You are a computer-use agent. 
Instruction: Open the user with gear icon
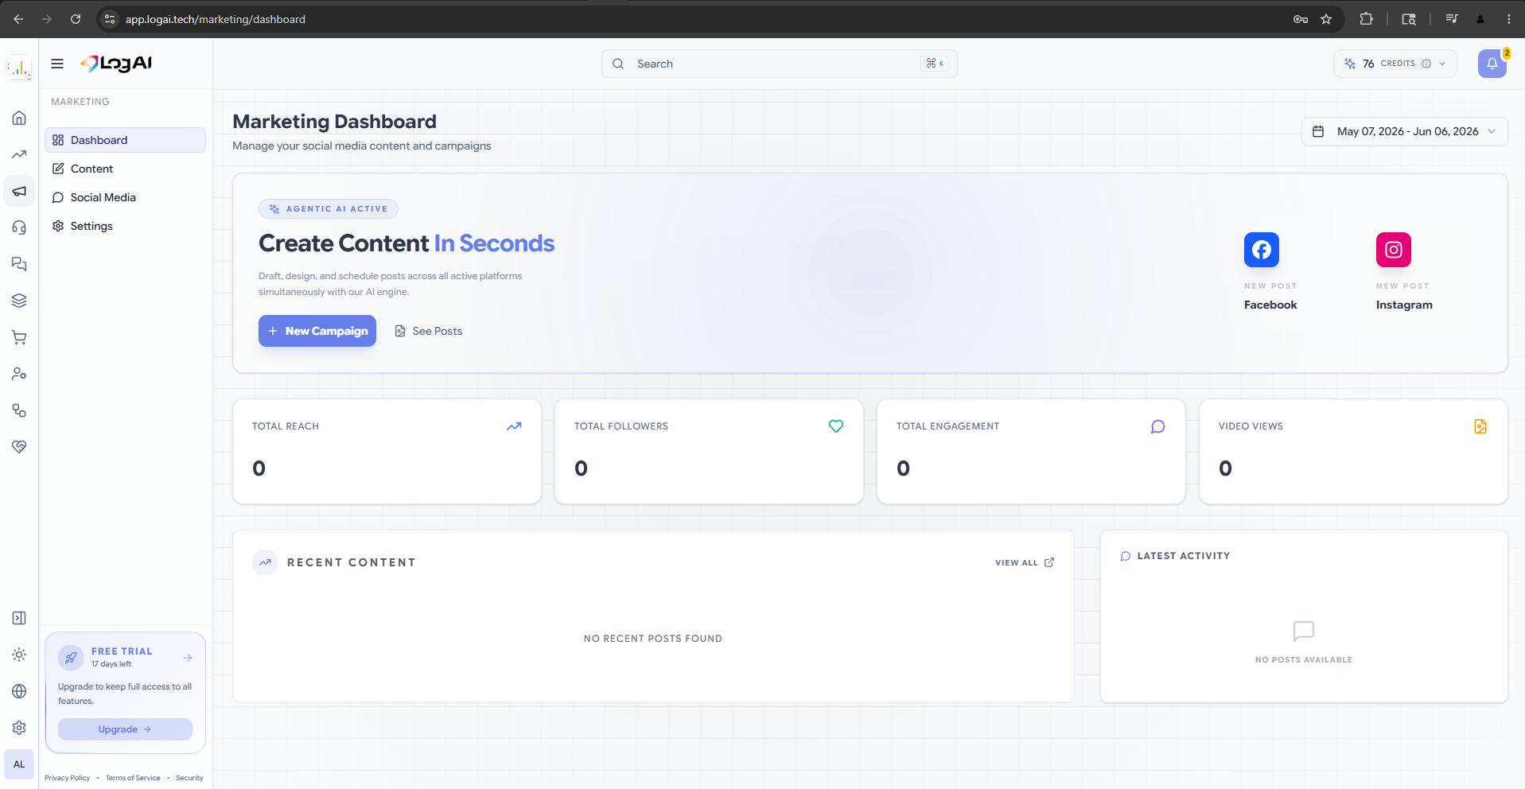pyautogui.click(x=19, y=374)
